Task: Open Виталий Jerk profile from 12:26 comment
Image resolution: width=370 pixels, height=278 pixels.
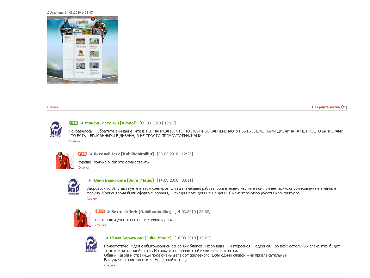Action: [x=124, y=154]
